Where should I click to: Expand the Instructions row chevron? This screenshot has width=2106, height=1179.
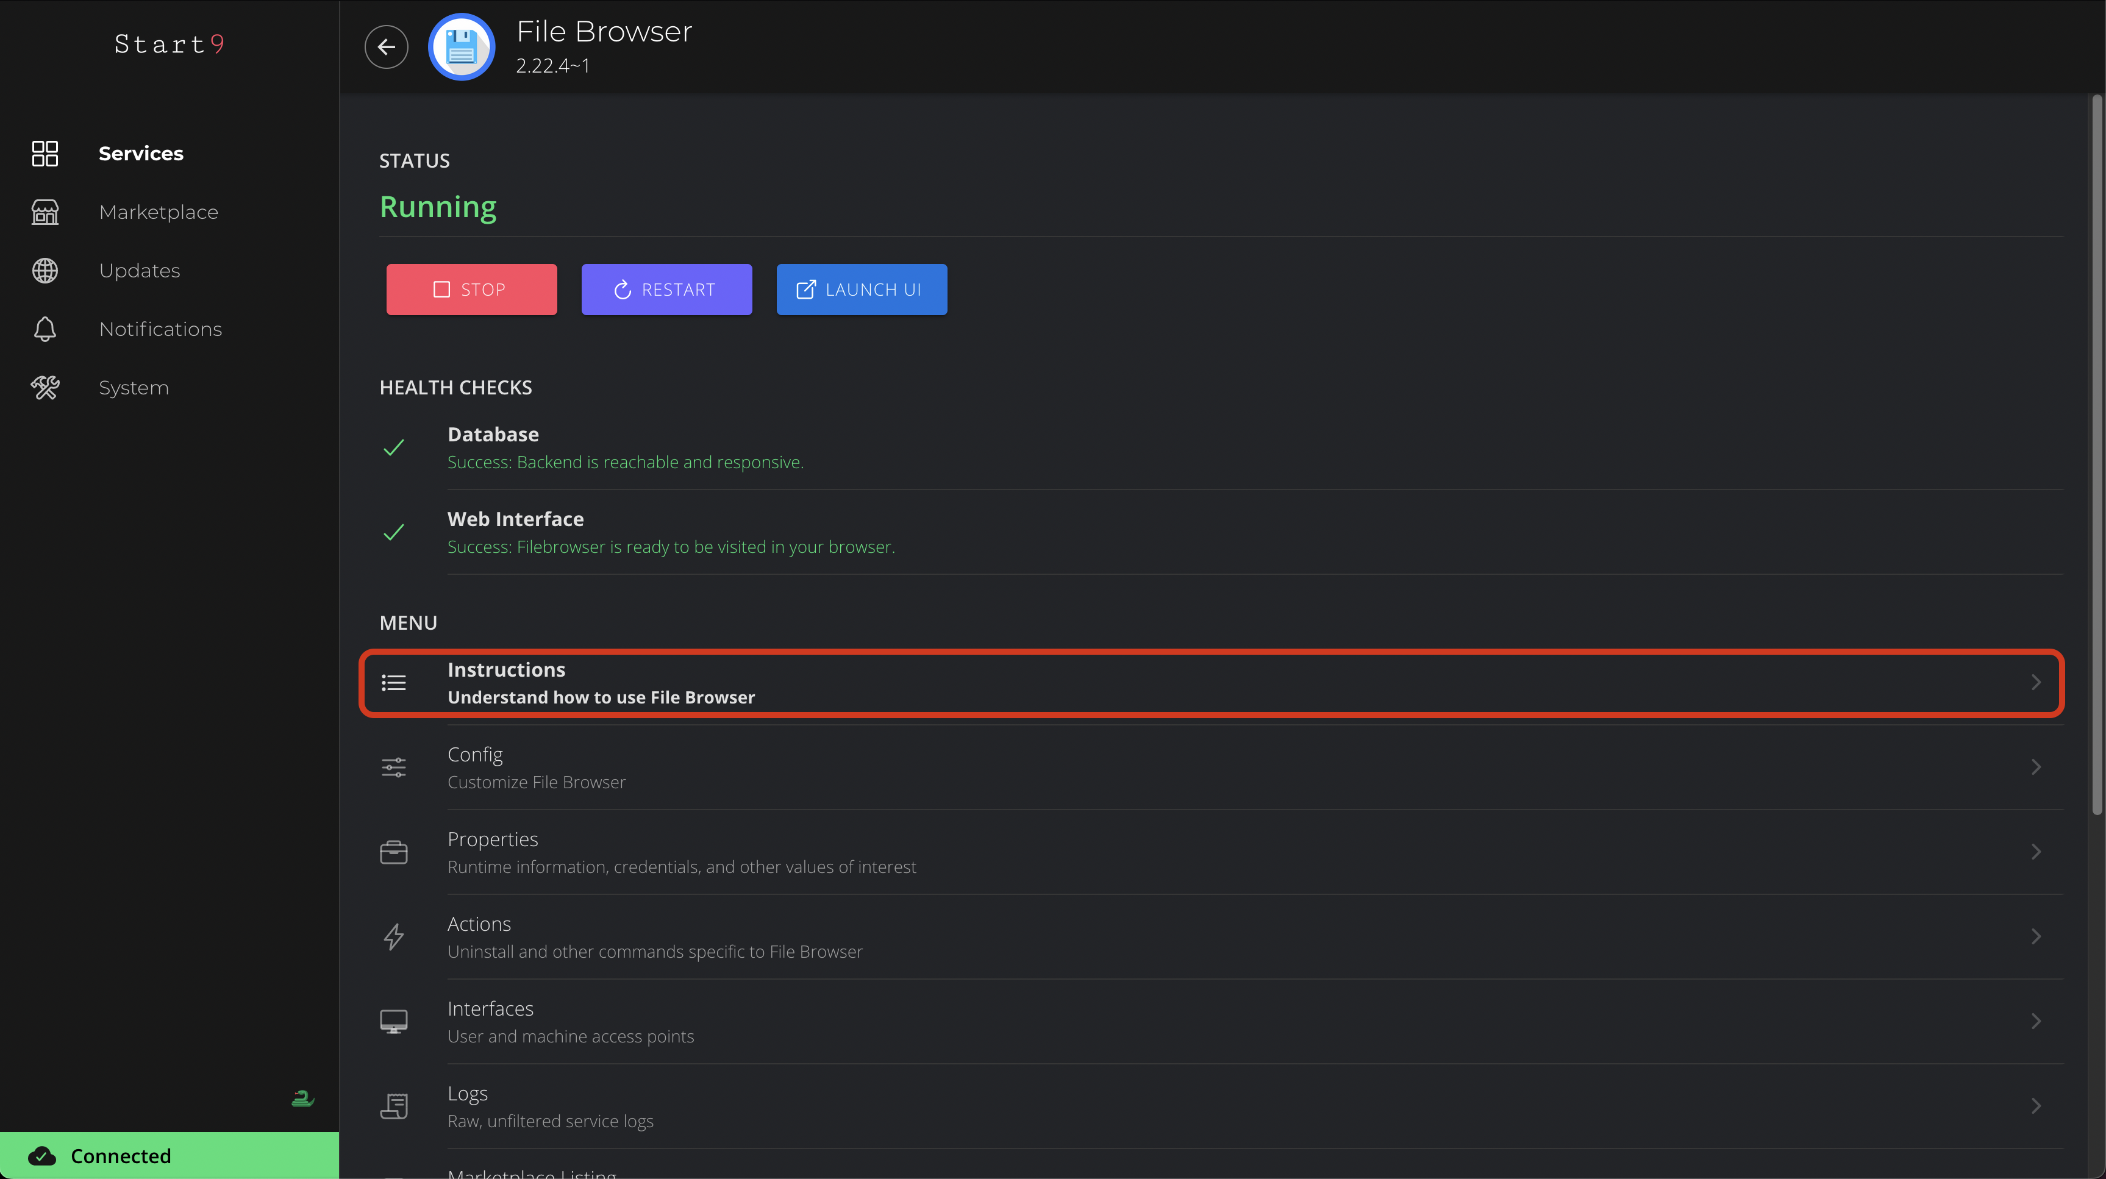pos(2036,682)
